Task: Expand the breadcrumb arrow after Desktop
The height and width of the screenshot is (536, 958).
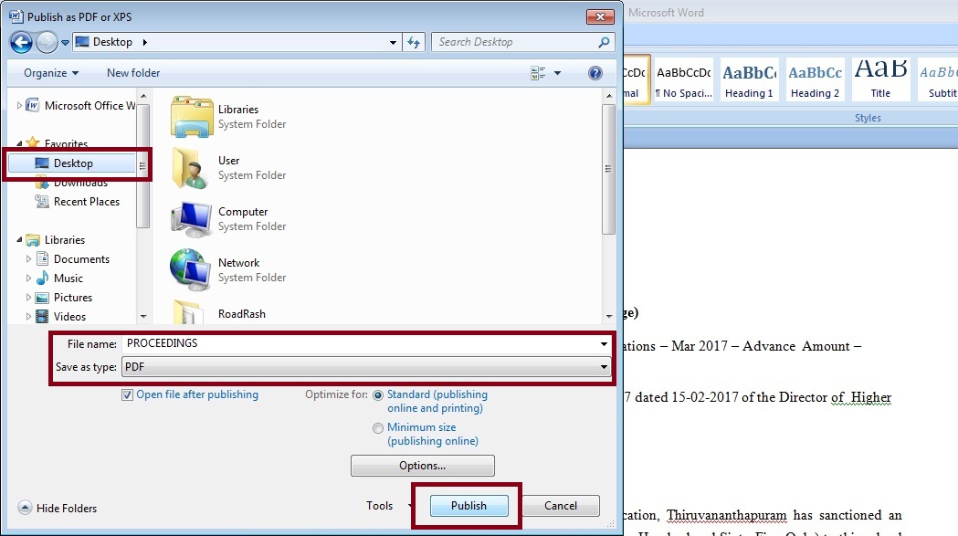Action: [x=145, y=42]
